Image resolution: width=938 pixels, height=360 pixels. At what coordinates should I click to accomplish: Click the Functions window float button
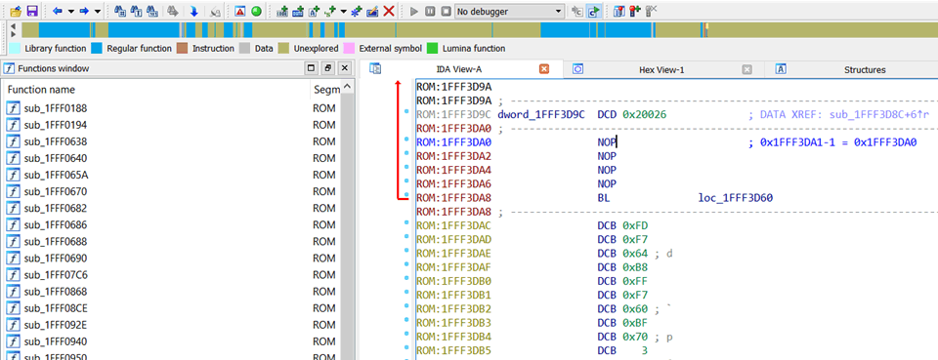[328, 68]
